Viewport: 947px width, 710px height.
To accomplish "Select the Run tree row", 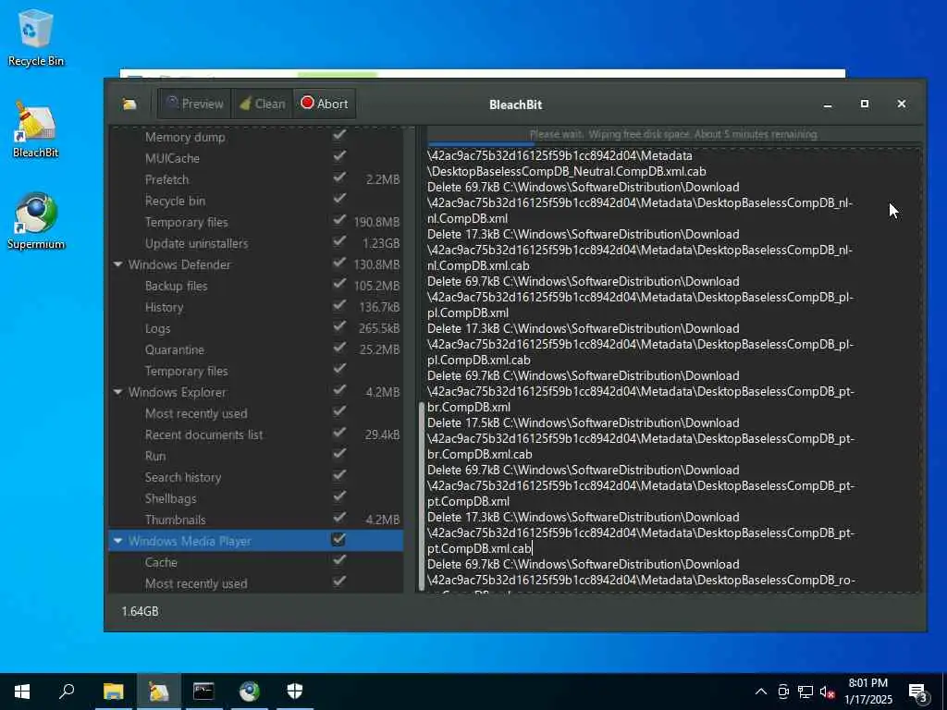I will [256, 456].
